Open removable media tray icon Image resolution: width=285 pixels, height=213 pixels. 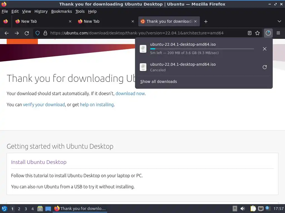pos(235,209)
